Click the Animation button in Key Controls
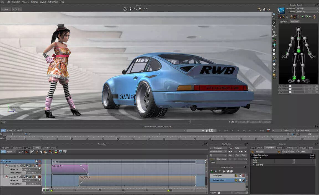The width and height of the screenshot is (319, 195). [218, 148]
